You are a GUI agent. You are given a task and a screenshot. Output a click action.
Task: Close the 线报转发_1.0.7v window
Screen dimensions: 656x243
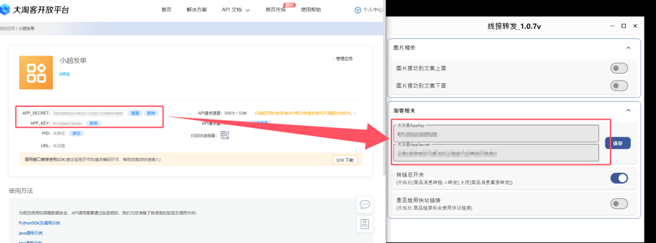click(x=635, y=26)
